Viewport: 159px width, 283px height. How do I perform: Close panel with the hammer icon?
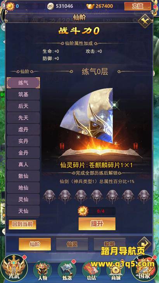[x=145, y=21]
